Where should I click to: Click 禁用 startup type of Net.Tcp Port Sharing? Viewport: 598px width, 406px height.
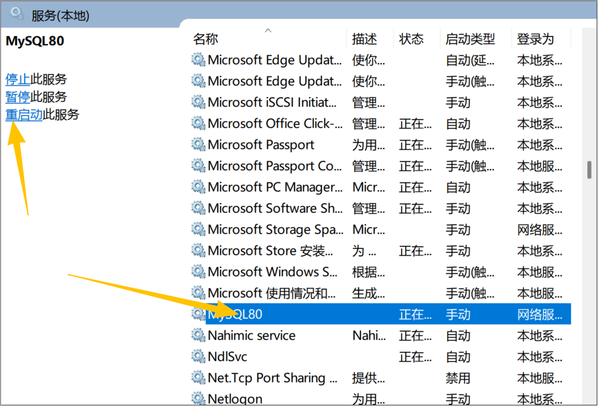point(457,378)
